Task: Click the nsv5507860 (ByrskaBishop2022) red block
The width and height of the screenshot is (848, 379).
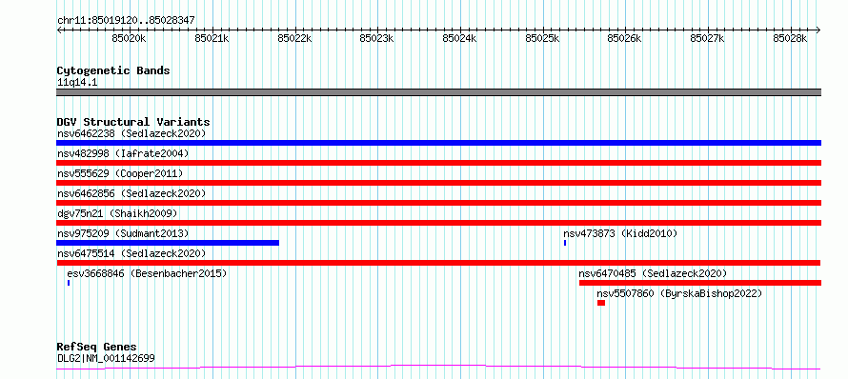Action: [x=601, y=303]
